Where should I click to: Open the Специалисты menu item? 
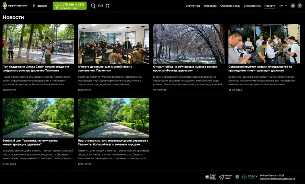pos(252,6)
